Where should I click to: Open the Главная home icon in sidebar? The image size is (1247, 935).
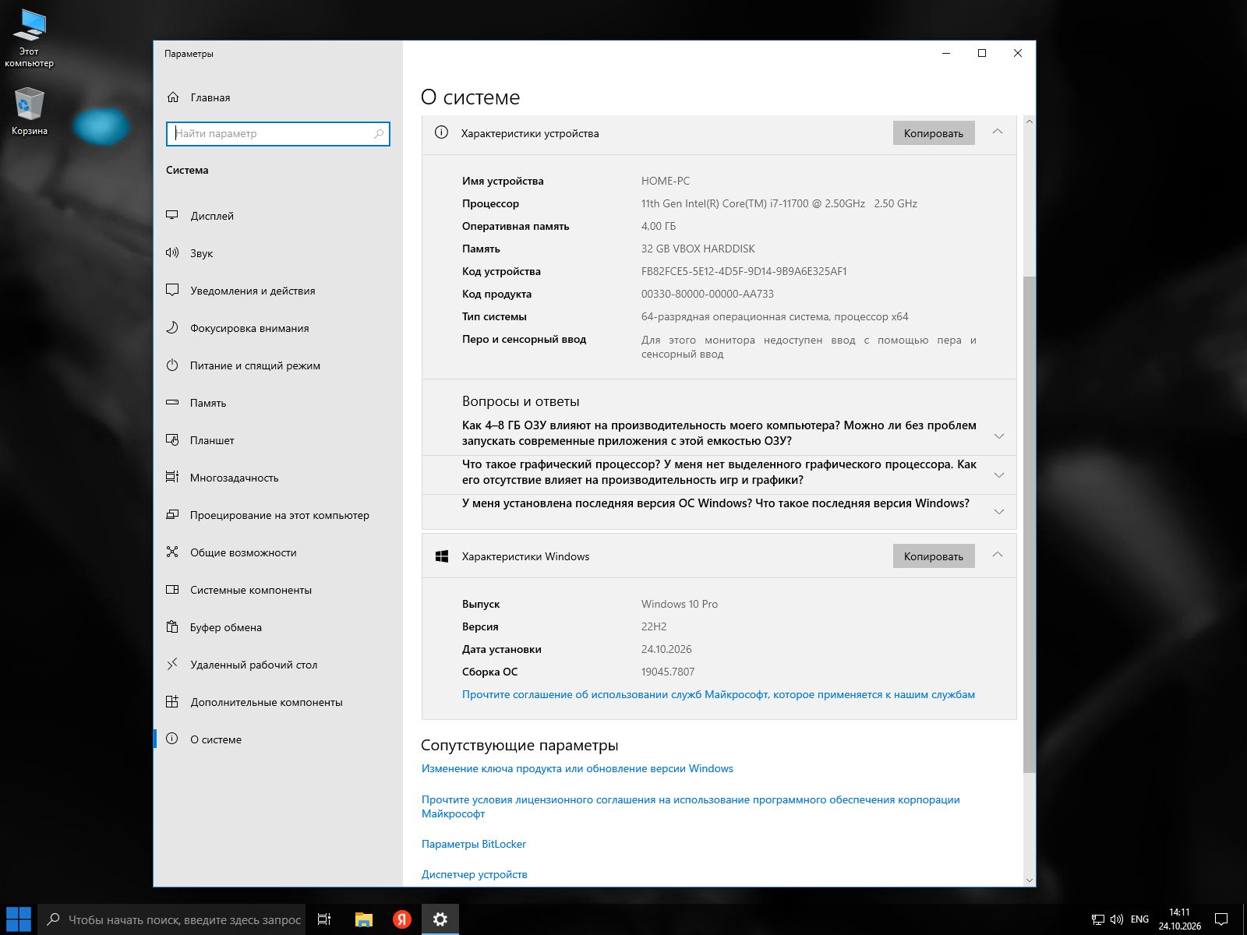coord(173,97)
